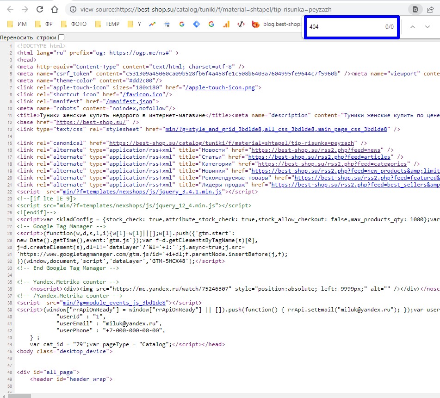
Task: Open the first Google bookmark
Action: [182, 24]
